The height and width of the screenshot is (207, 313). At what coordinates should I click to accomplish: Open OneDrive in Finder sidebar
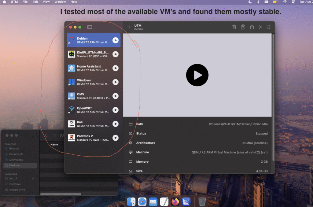[15, 184]
